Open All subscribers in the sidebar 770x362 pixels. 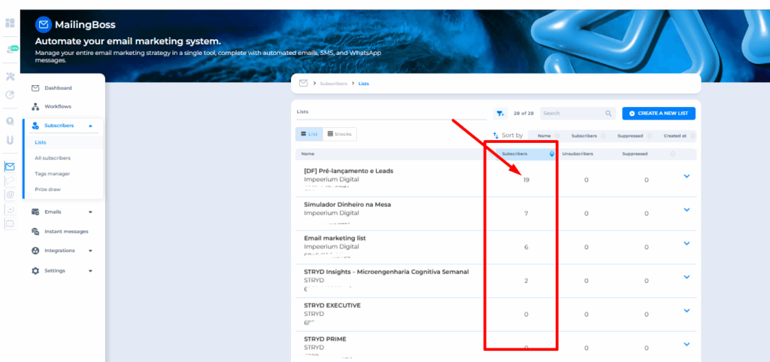53,158
